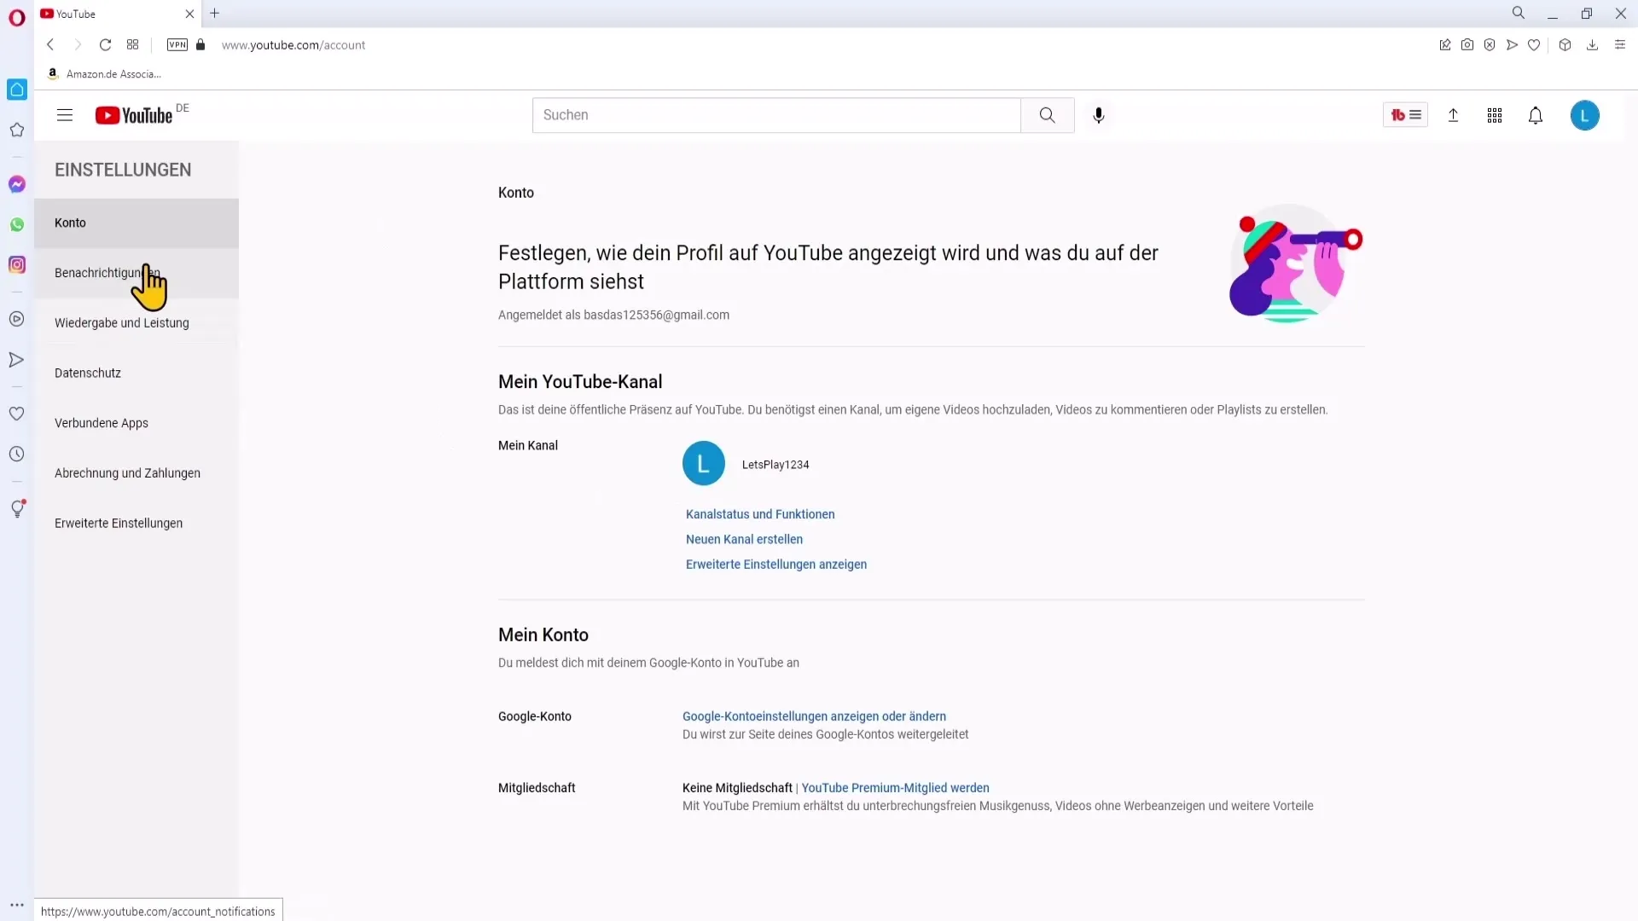Select YouTube Premium-Mitglied werden link
The image size is (1638, 921).
(x=896, y=787)
